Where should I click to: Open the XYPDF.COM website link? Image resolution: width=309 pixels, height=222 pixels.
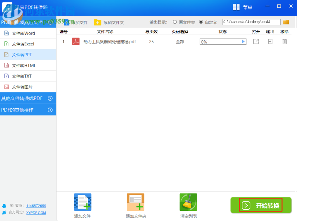(37, 213)
